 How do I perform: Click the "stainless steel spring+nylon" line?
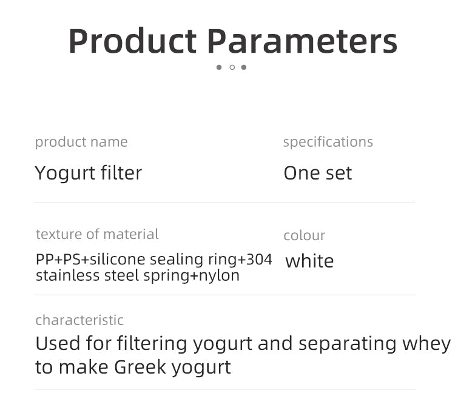pyautogui.click(x=138, y=275)
